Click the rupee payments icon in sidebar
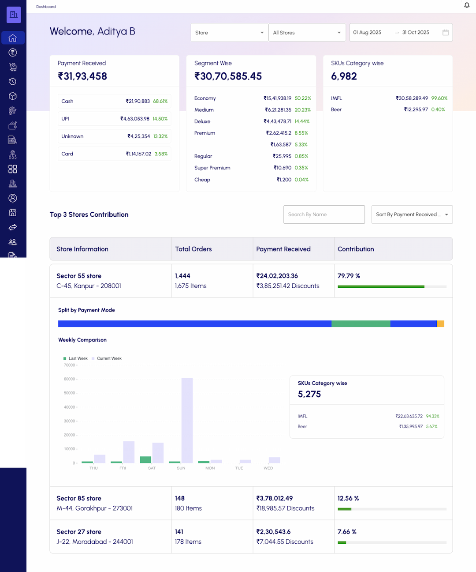Screen dimensions: 476x572 pyautogui.click(x=13, y=53)
